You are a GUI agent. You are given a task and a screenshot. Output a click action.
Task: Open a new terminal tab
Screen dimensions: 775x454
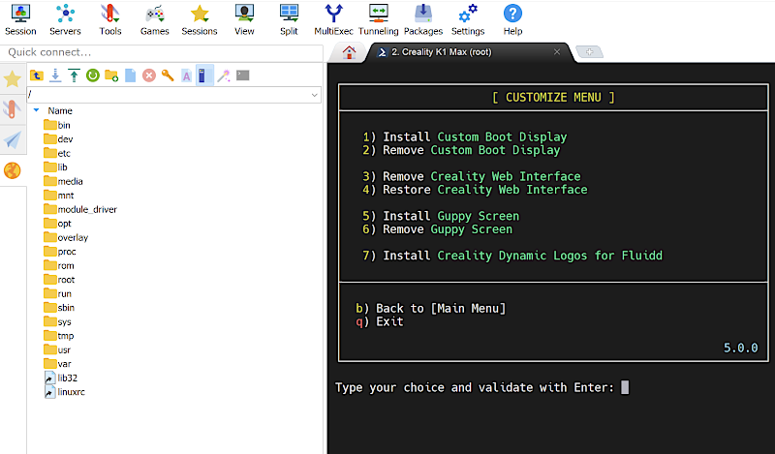pyautogui.click(x=589, y=52)
